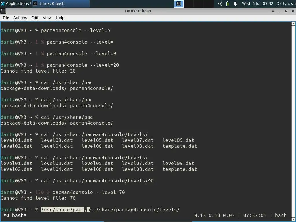The height and width of the screenshot is (222, 296).
Task: Open the Actions menu
Action: tap(20, 18)
